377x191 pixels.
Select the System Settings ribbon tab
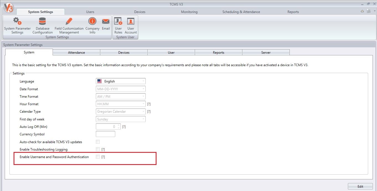[40, 12]
